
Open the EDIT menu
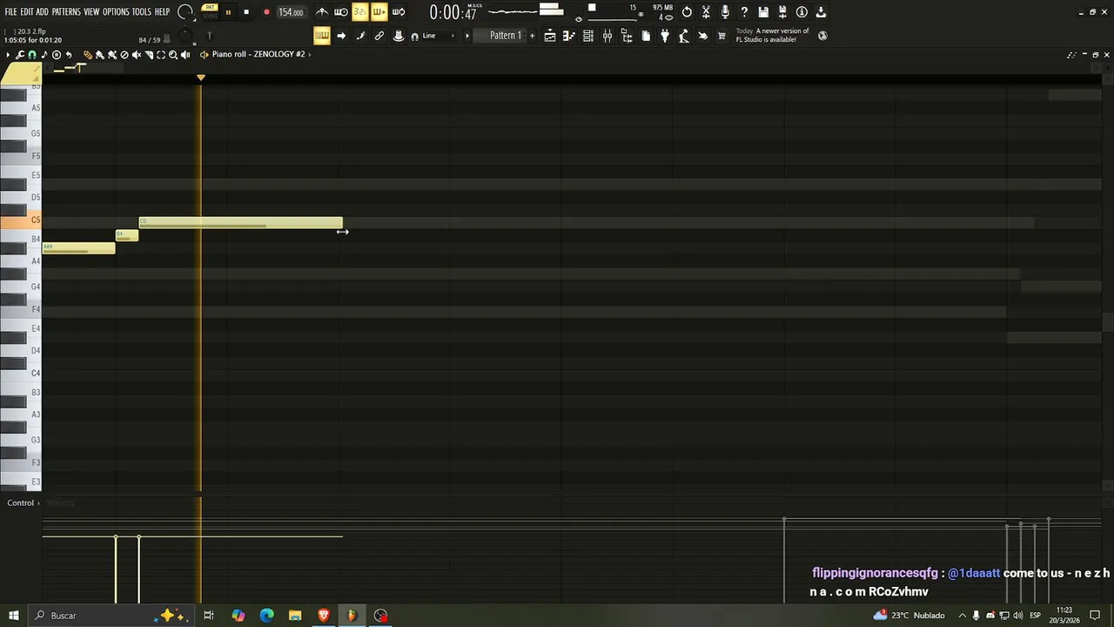click(x=27, y=12)
